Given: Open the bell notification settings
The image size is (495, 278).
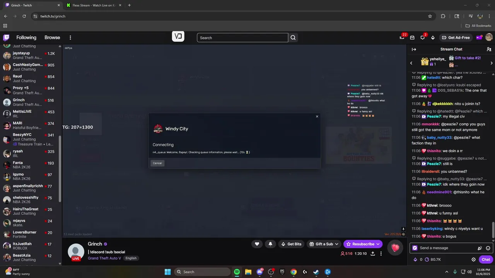Looking at the screenshot, I should coord(270,244).
